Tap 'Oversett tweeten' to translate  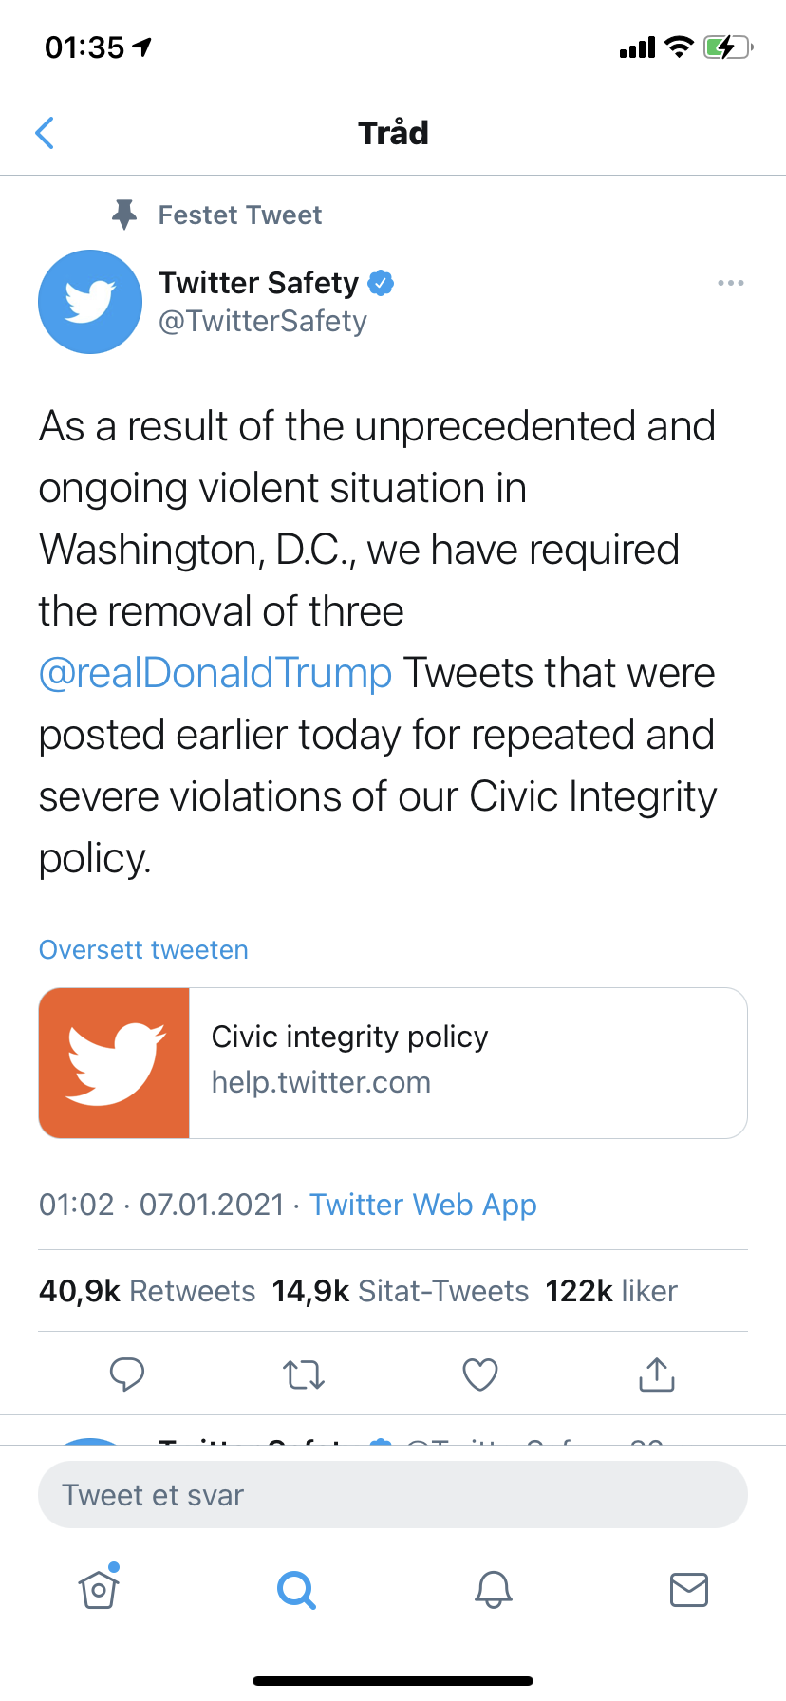click(143, 950)
